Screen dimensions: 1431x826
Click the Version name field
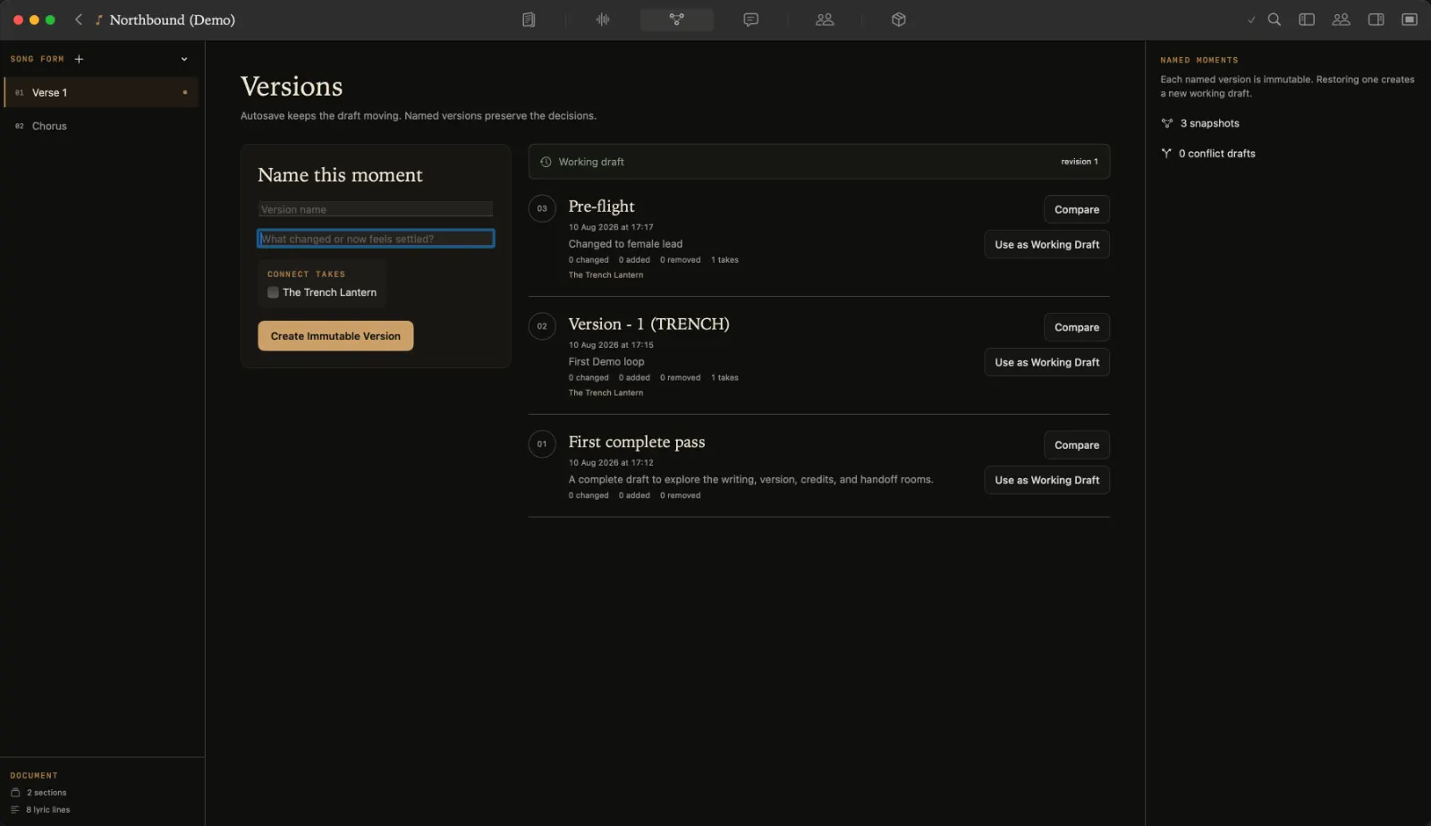(x=376, y=209)
